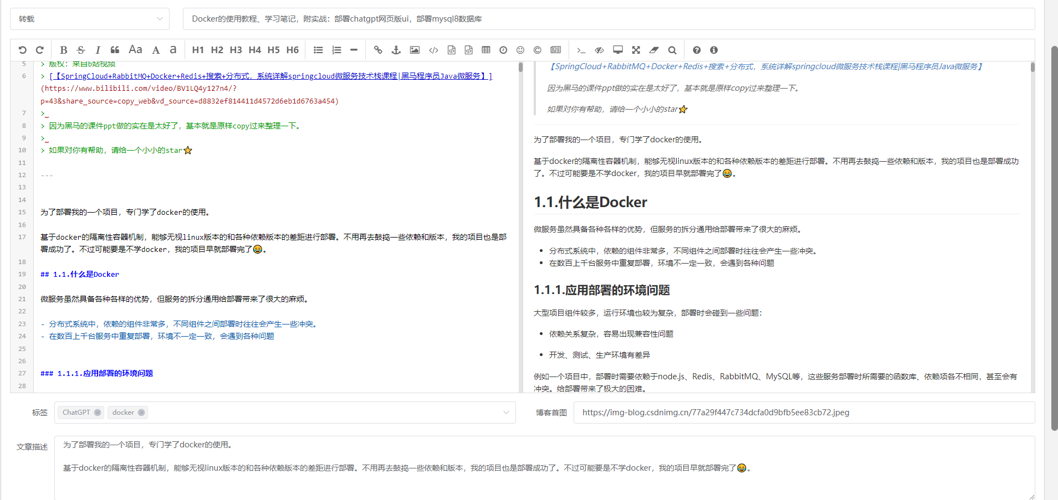Insert date and time
Screen dimensions: 1058x500
pyautogui.click(x=503, y=50)
